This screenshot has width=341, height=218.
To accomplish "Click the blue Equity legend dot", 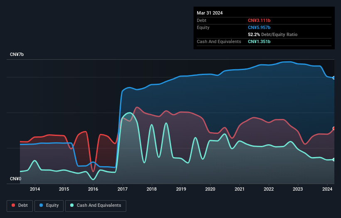I will pos(41,205).
